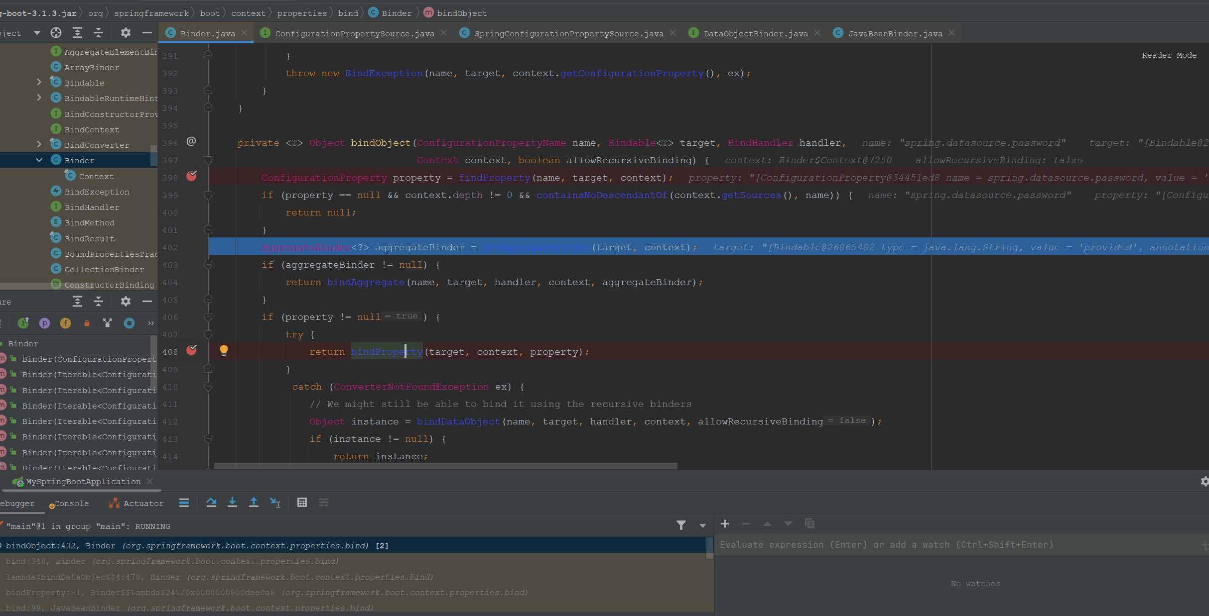Click the editor horizontal scrollbar

coord(445,466)
